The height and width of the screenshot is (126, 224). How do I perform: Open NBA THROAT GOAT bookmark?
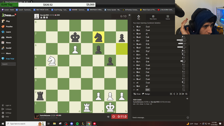[41, 10]
